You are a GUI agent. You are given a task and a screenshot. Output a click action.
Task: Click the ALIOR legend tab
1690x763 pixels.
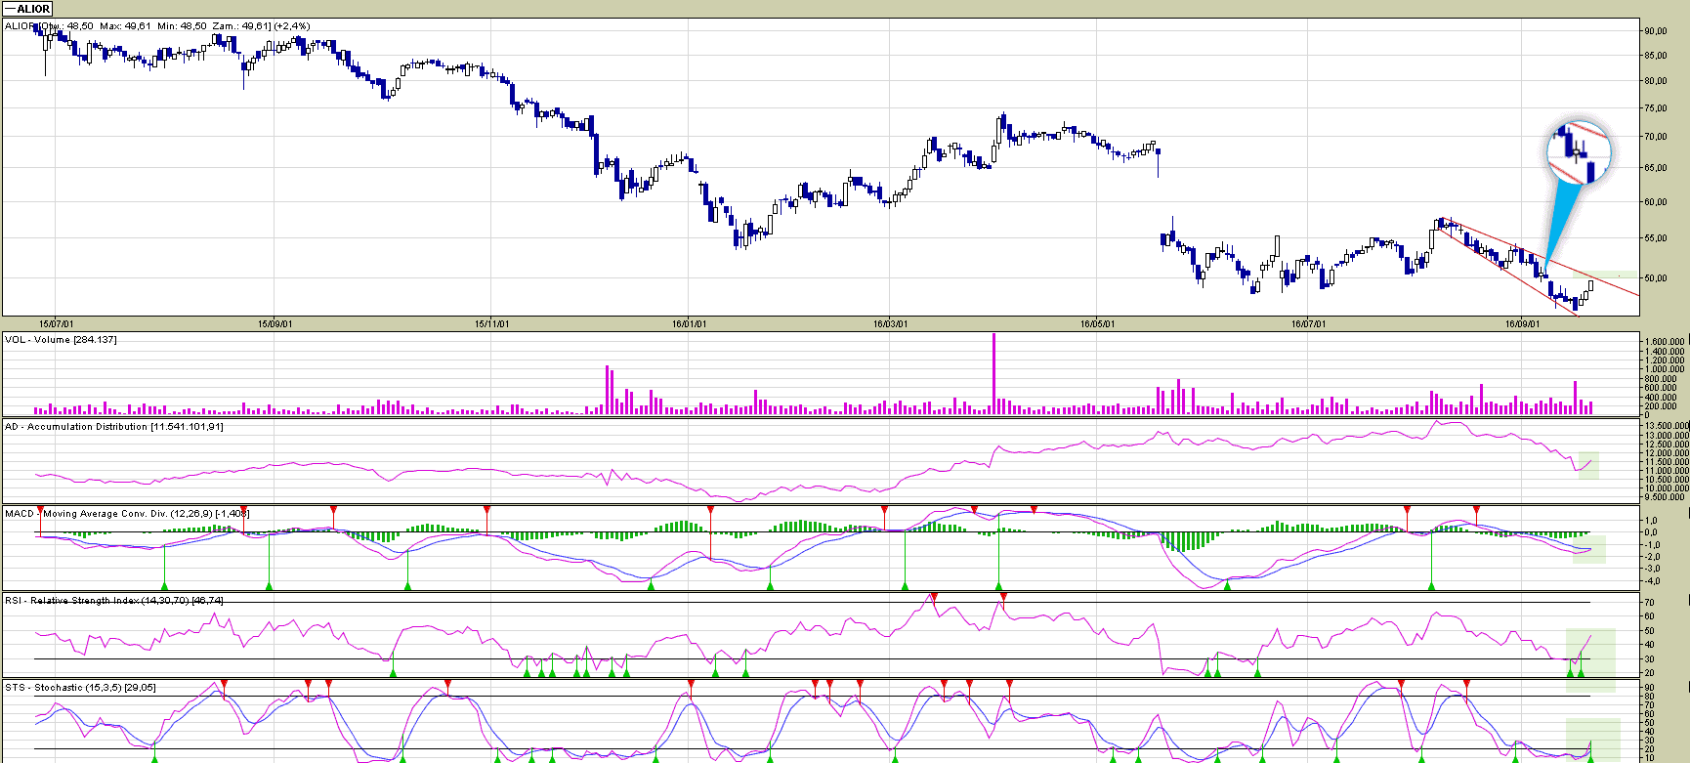[x=27, y=9]
